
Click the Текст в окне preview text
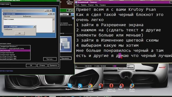[x=9, y=19]
